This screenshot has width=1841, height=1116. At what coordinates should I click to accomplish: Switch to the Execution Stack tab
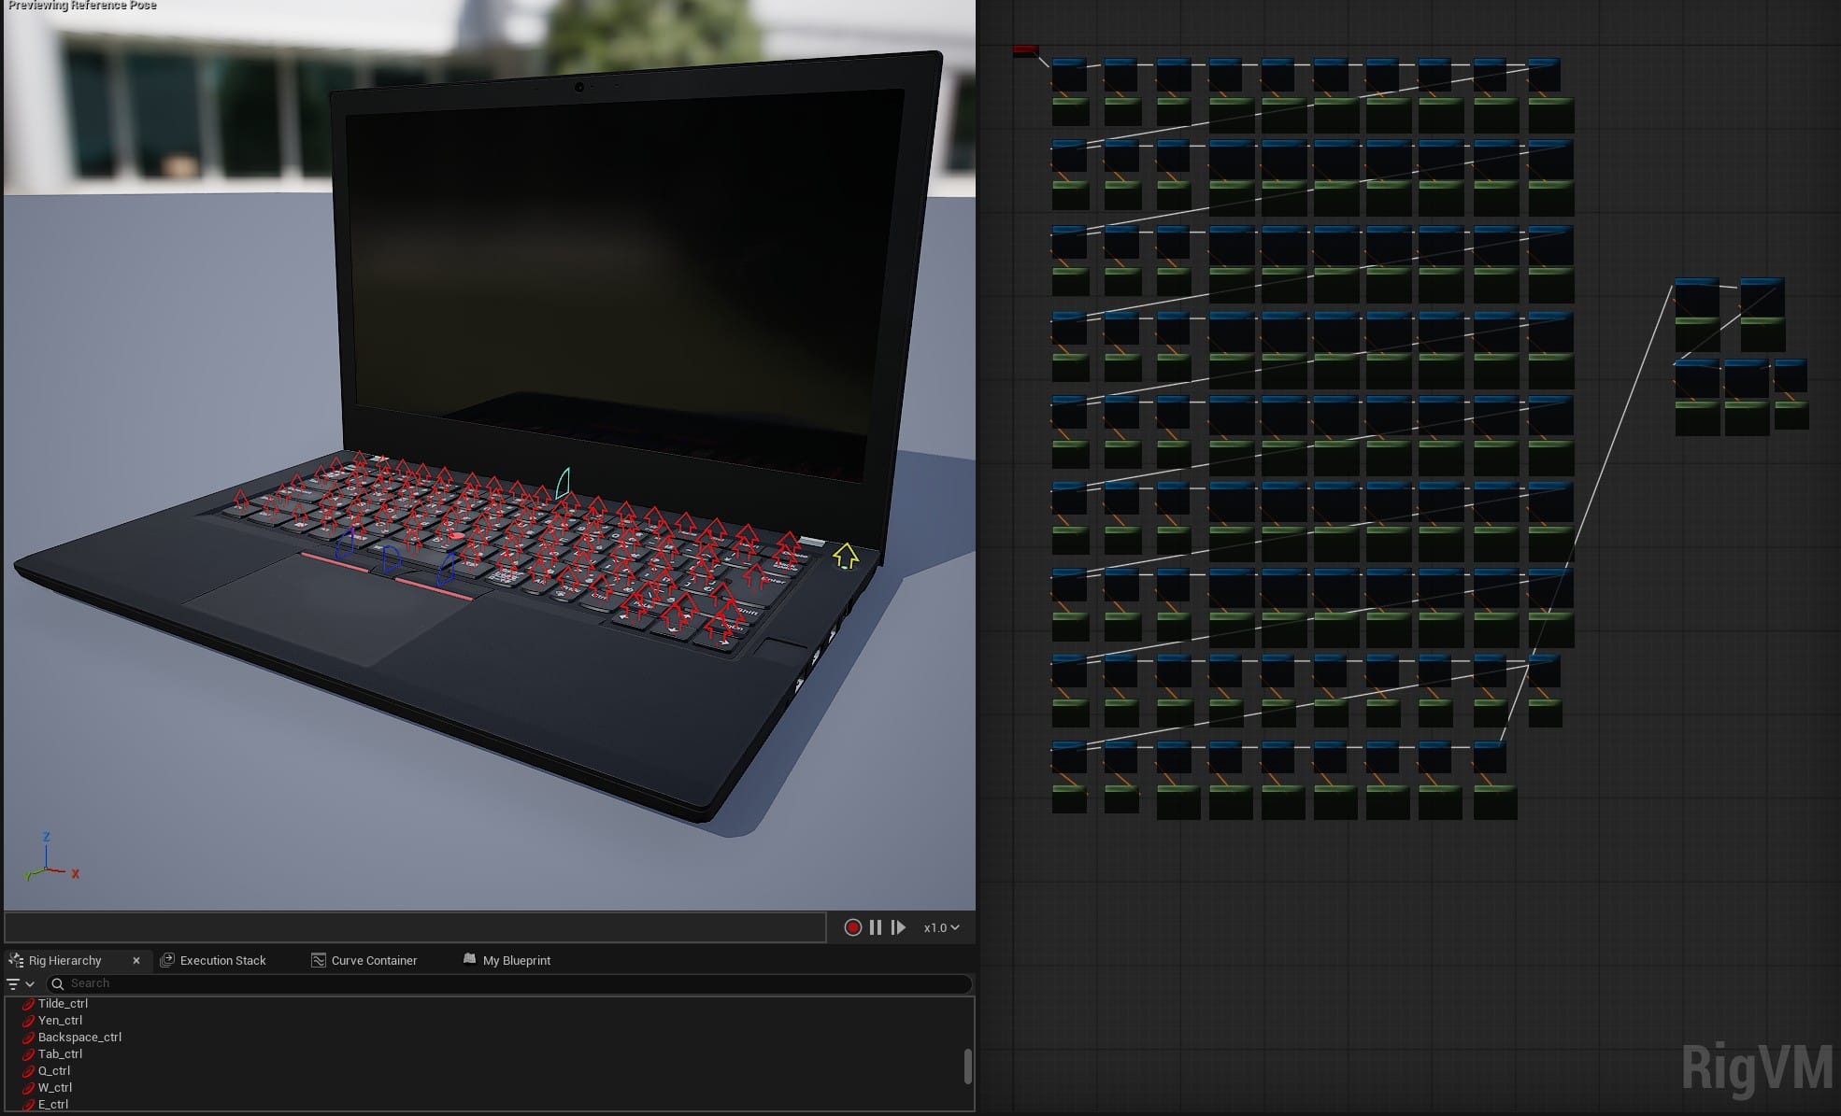[x=222, y=960]
